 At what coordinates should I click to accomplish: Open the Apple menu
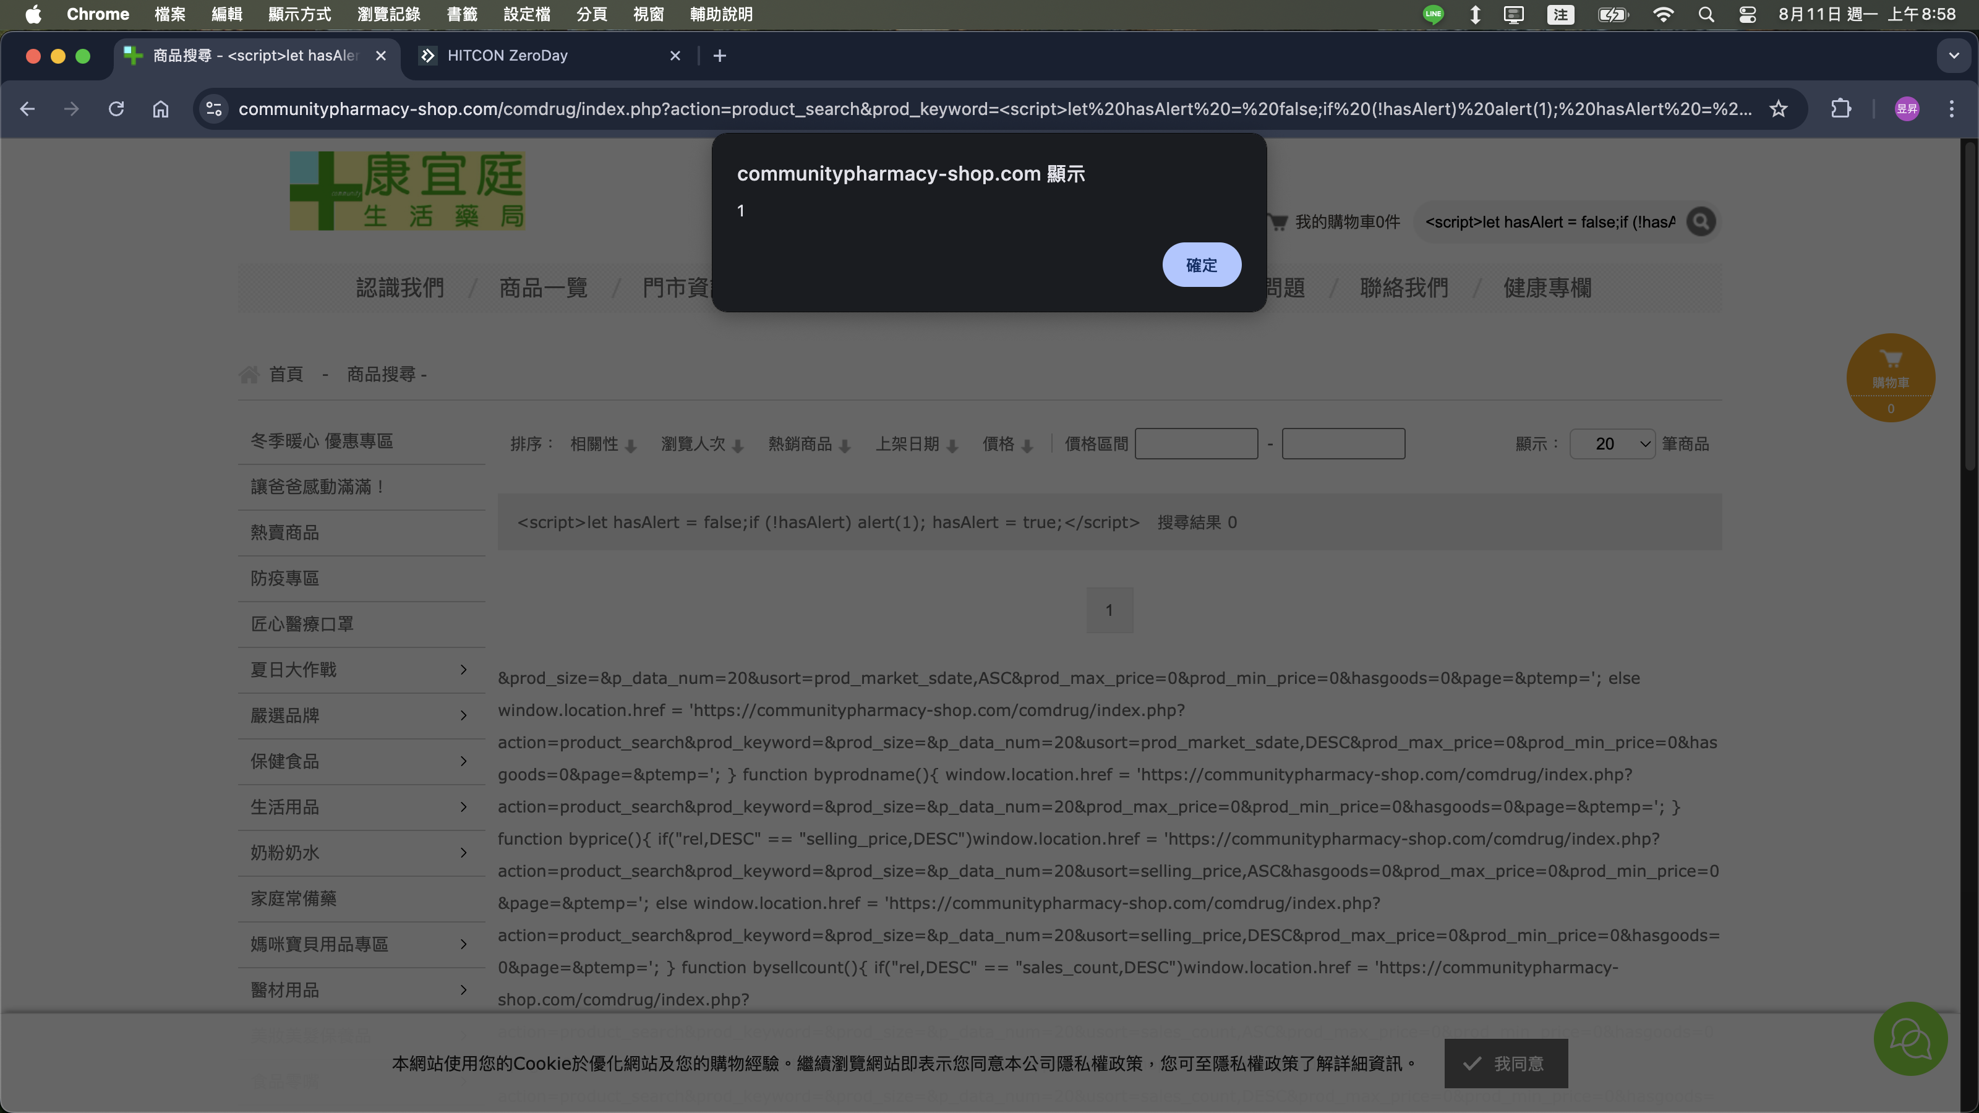[x=33, y=14]
